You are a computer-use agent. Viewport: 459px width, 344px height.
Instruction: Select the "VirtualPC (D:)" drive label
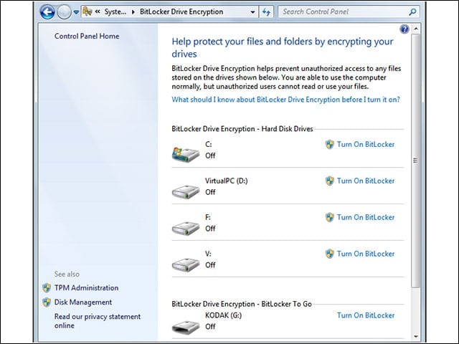click(227, 181)
